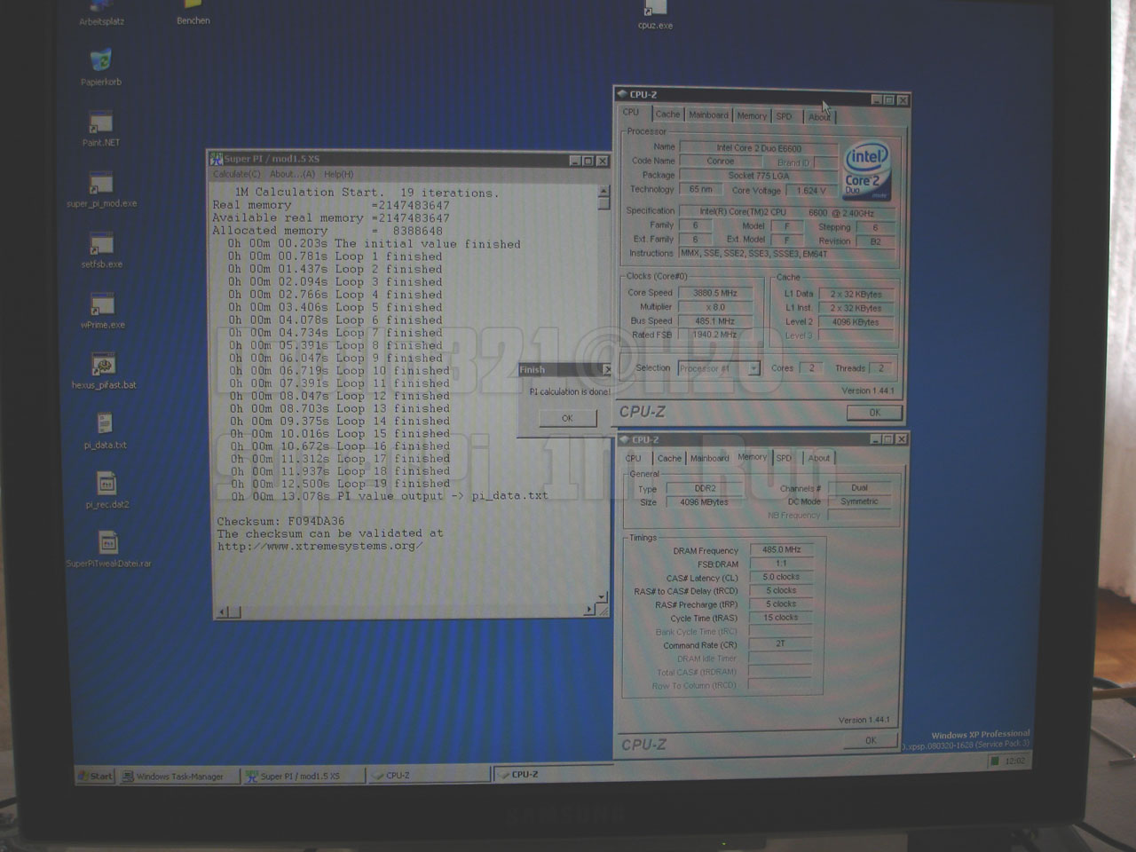This screenshot has width=1136, height=852.
Task: Switch to SPD tab in upper CPU-Z
Action: click(x=784, y=116)
